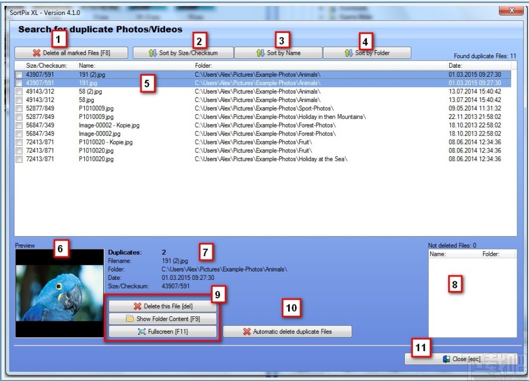529x381 pixels.
Task: Tick the checkbox for 58.jpg
Action: [x=19, y=100]
